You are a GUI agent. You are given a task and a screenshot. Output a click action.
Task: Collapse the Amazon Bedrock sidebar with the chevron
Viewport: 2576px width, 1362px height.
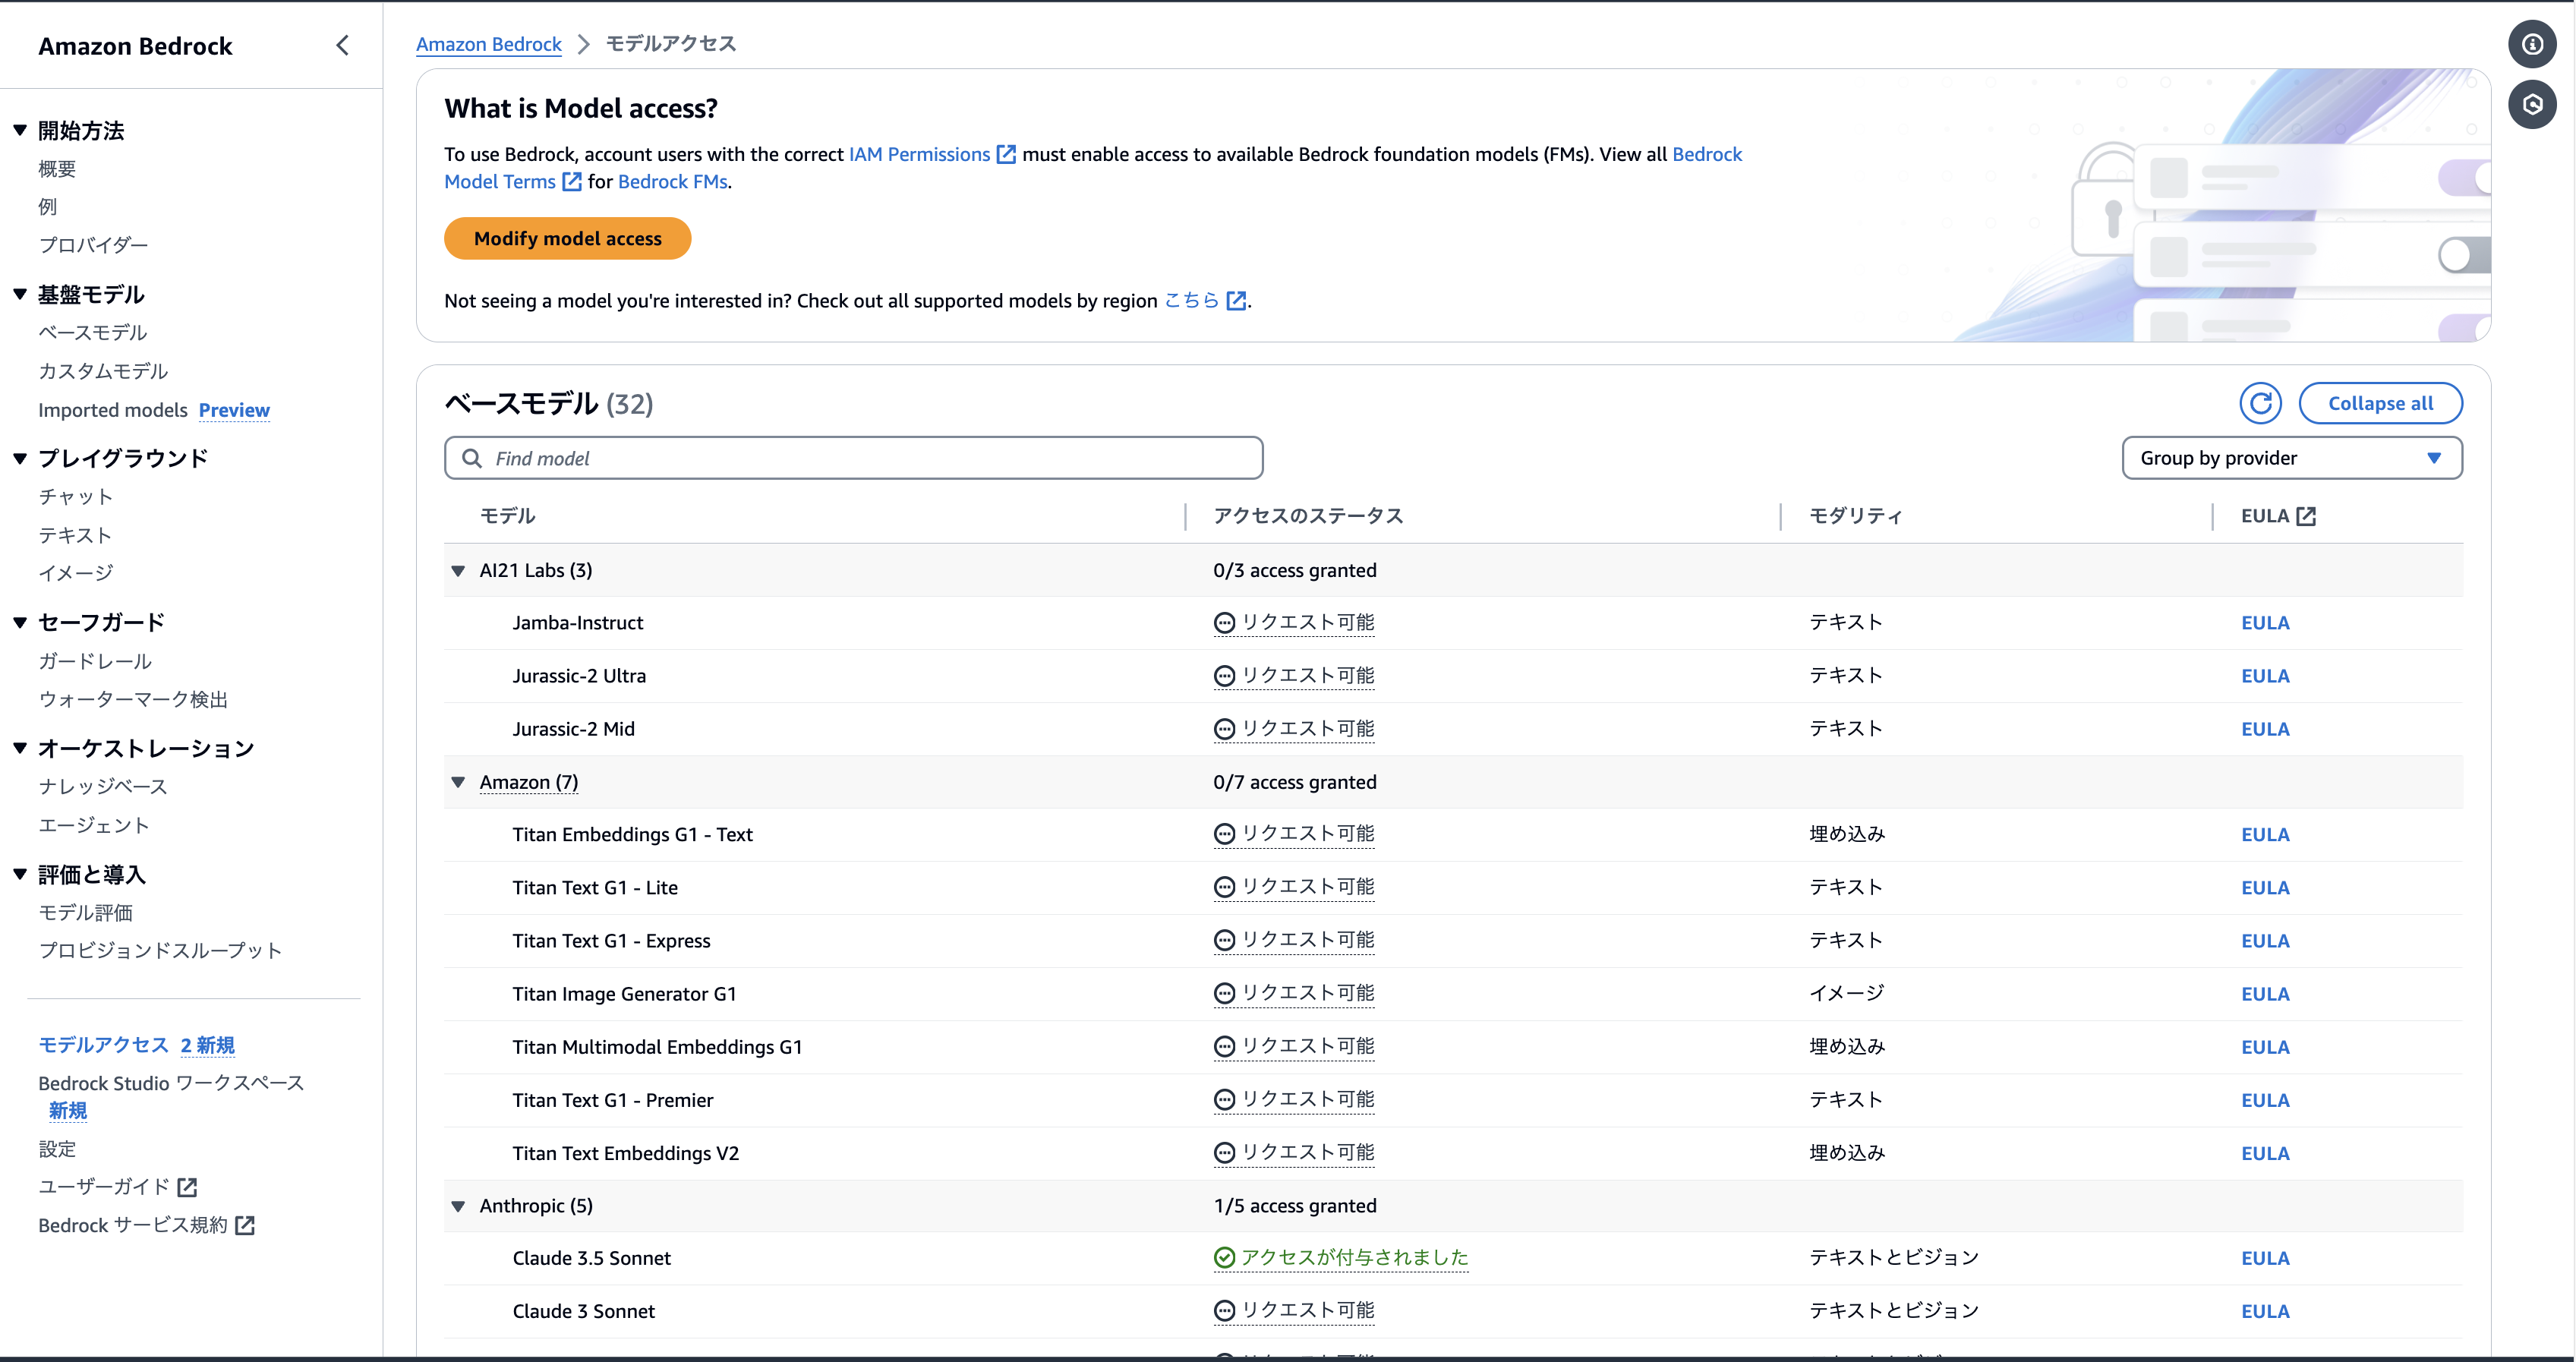343,45
